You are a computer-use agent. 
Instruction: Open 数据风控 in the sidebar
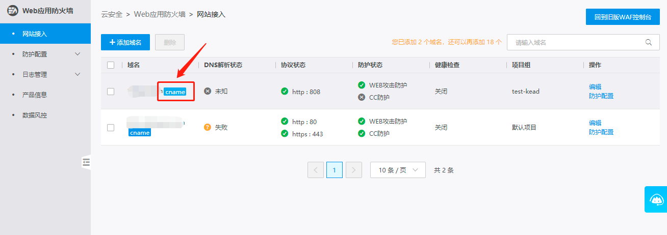coord(35,115)
